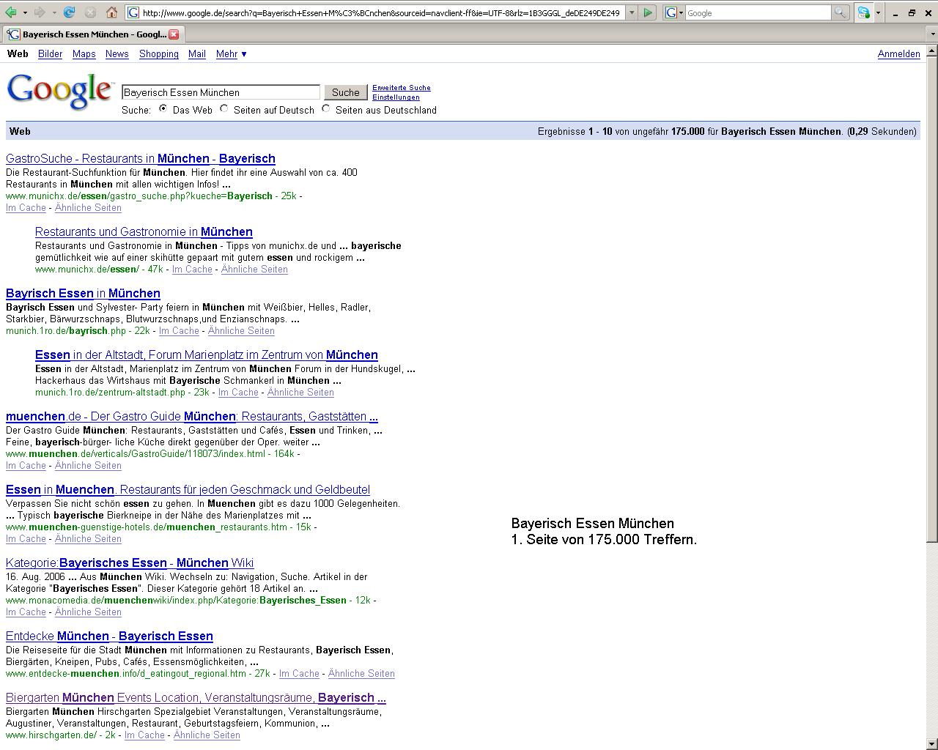
Task: Click the vertical scrollbar thumb
Action: tap(932, 299)
